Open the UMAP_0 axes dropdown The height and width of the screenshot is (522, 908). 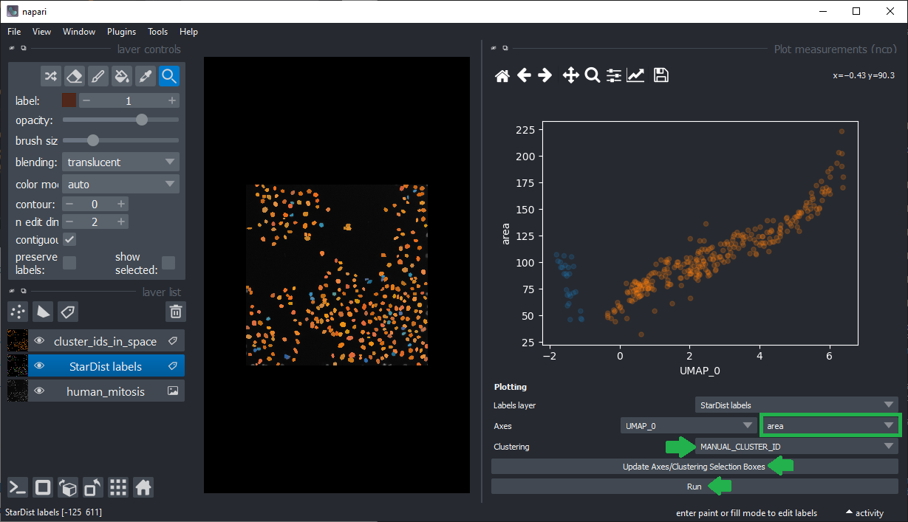pyautogui.click(x=688, y=426)
